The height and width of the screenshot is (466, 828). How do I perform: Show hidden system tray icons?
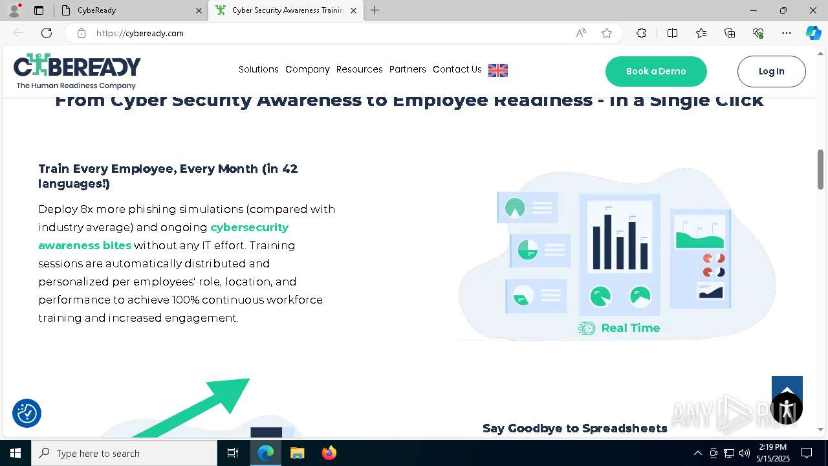tap(697, 453)
